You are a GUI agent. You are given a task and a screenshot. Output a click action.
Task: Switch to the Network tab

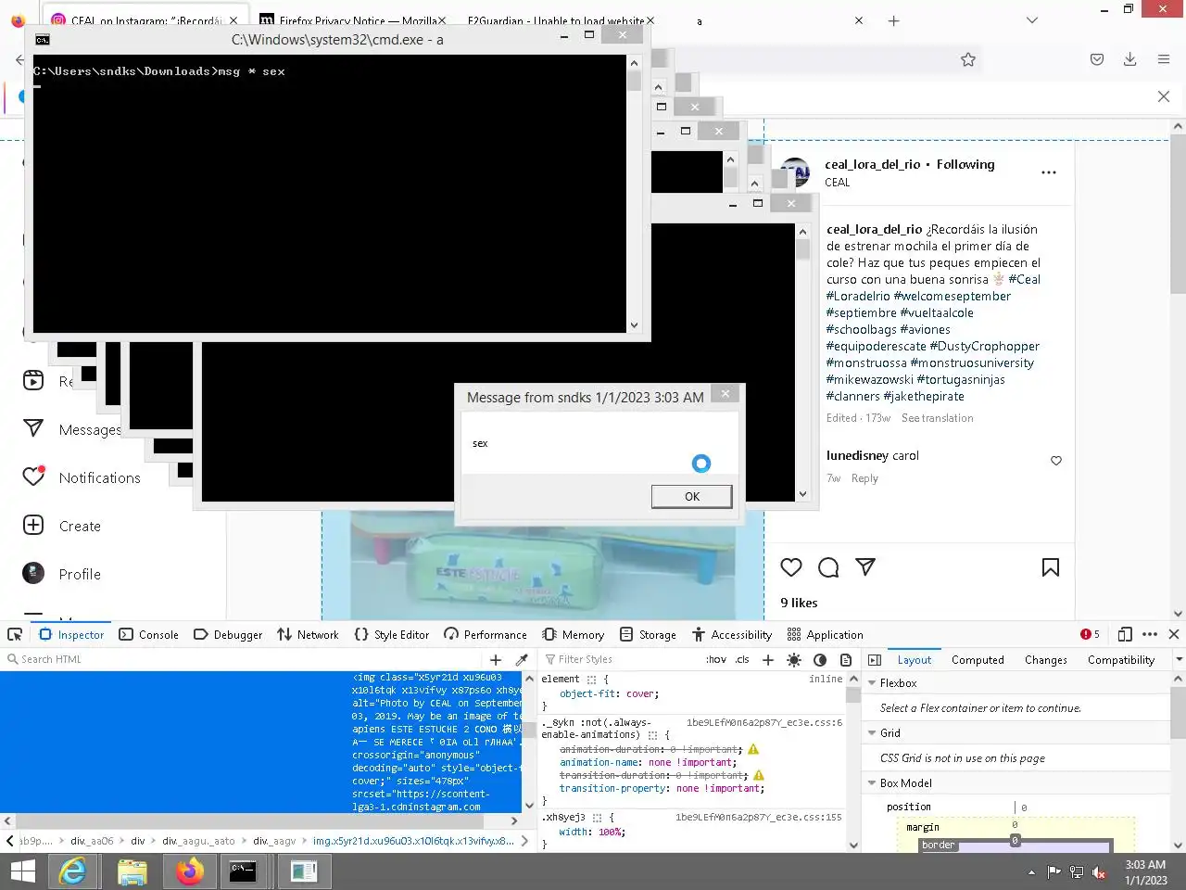pos(308,635)
